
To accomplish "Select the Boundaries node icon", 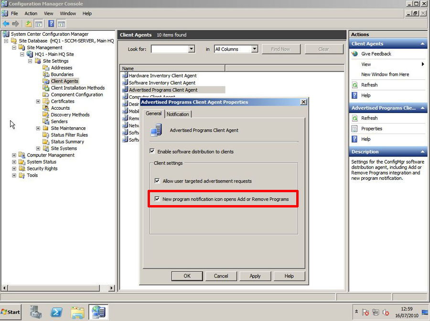I will tap(46, 74).
